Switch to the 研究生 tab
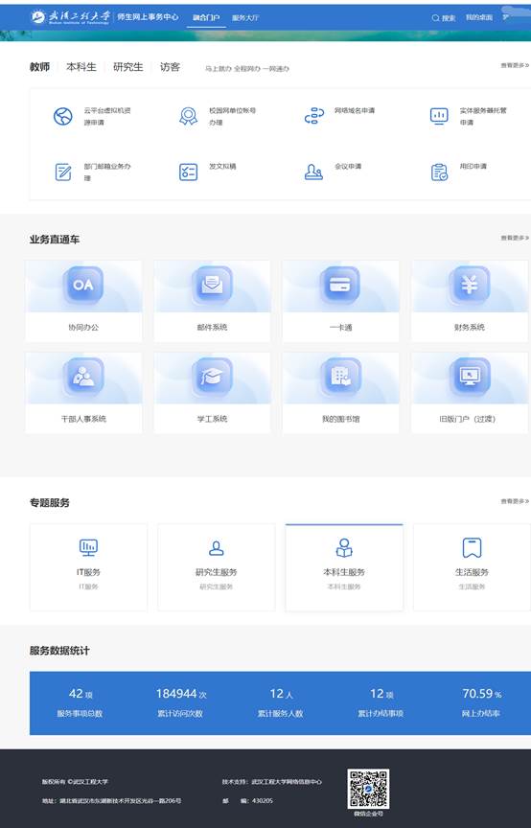531x828 pixels. [x=127, y=67]
